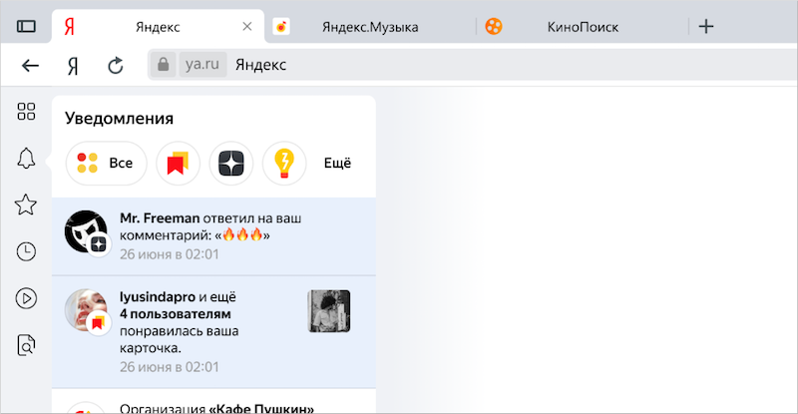Open a new tab with plus button
The width and height of the screenshot is (798, 414).
tap(706, 27)
